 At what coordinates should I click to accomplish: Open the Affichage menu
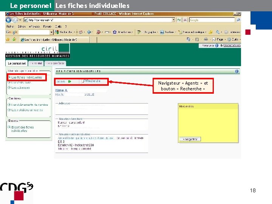point(34,26)
